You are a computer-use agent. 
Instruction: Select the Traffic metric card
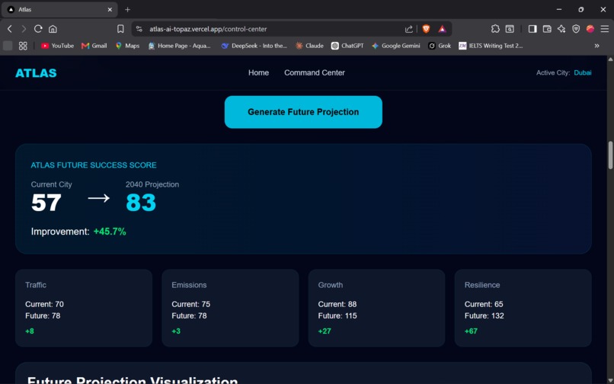click(84, 308)
